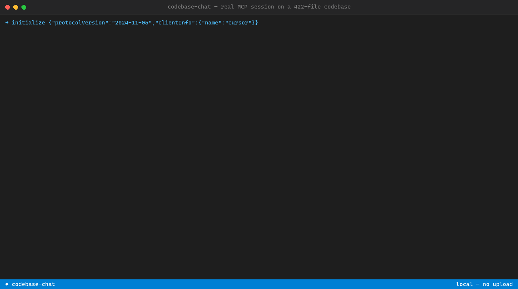The height and width of the screenshot is (289, 518).
Task: Click the arrow icon before initialize
Action: tap(7, 23)
